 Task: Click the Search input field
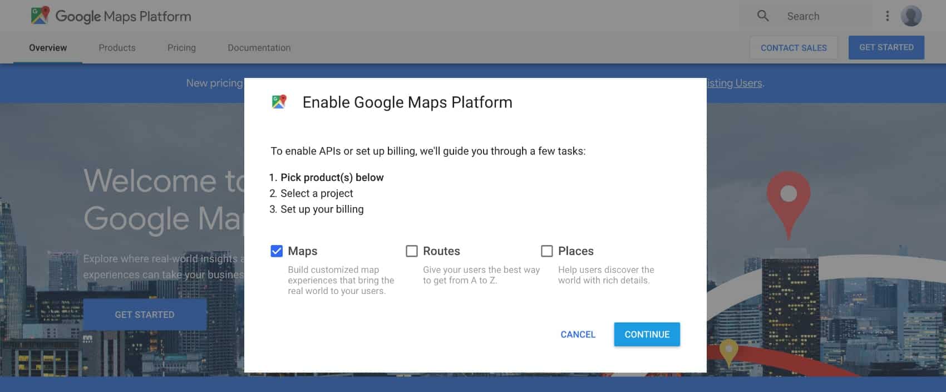click(x=824, y=16)
